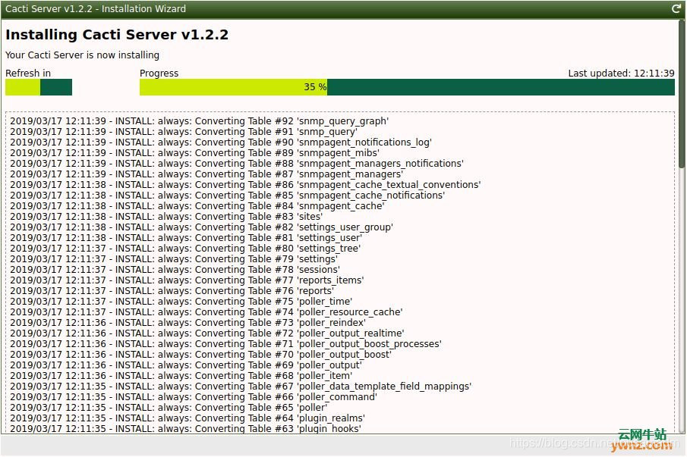The image size is (687, 457).
Task: Select log line for Table #72 'poller_output_realtime'
Action: [x=206, y=333]
